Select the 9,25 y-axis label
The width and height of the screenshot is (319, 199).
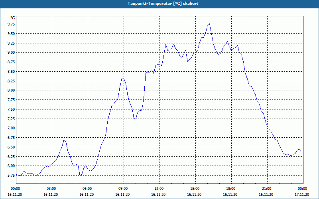point(11,43)
